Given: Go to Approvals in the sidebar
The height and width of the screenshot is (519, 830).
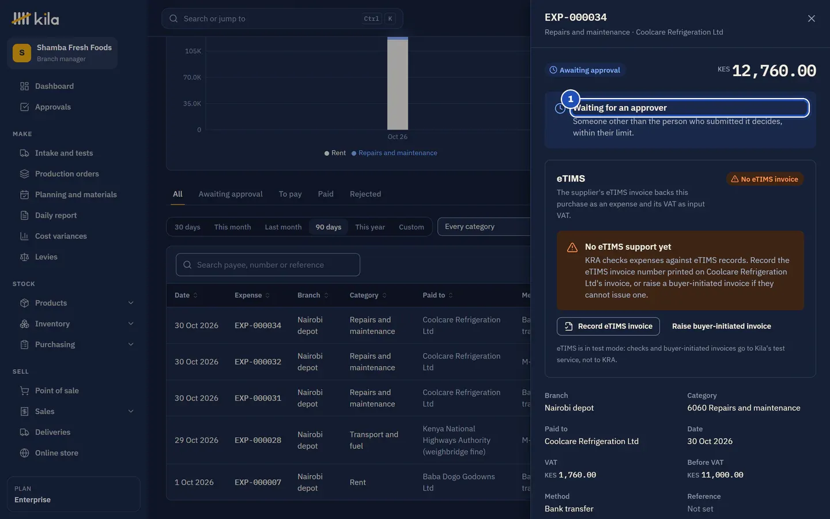Looking at the screenshot, I should click(x=74, y=107).
